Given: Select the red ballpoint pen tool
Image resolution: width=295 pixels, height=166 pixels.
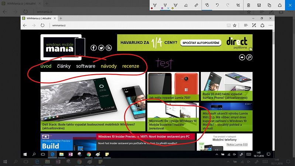Looking at the screenshot, I should [155, 5].
